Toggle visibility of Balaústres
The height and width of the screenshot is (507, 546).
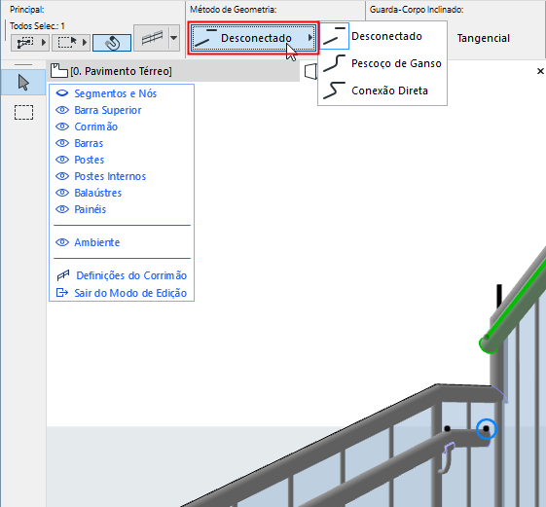(62, 193)
